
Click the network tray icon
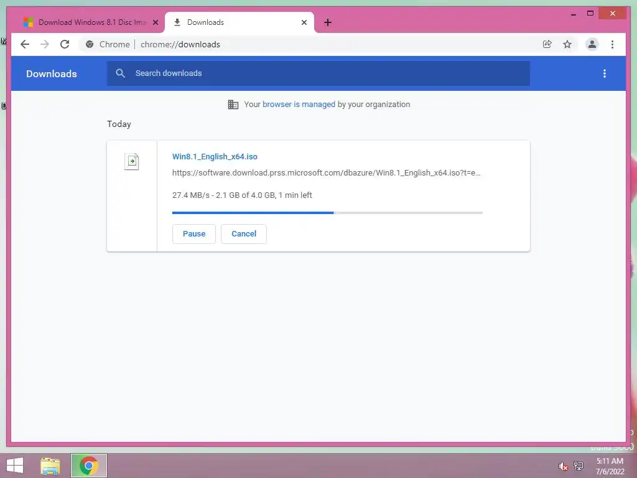[578, 466]
